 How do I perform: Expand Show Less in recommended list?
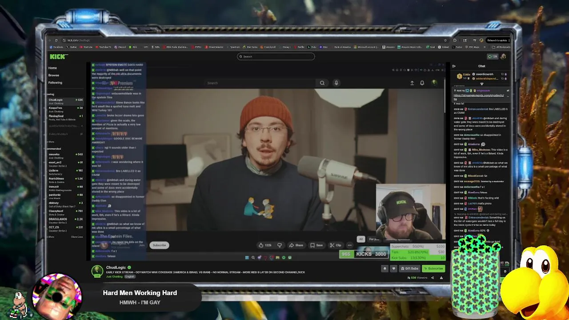(x=77, y=237)
